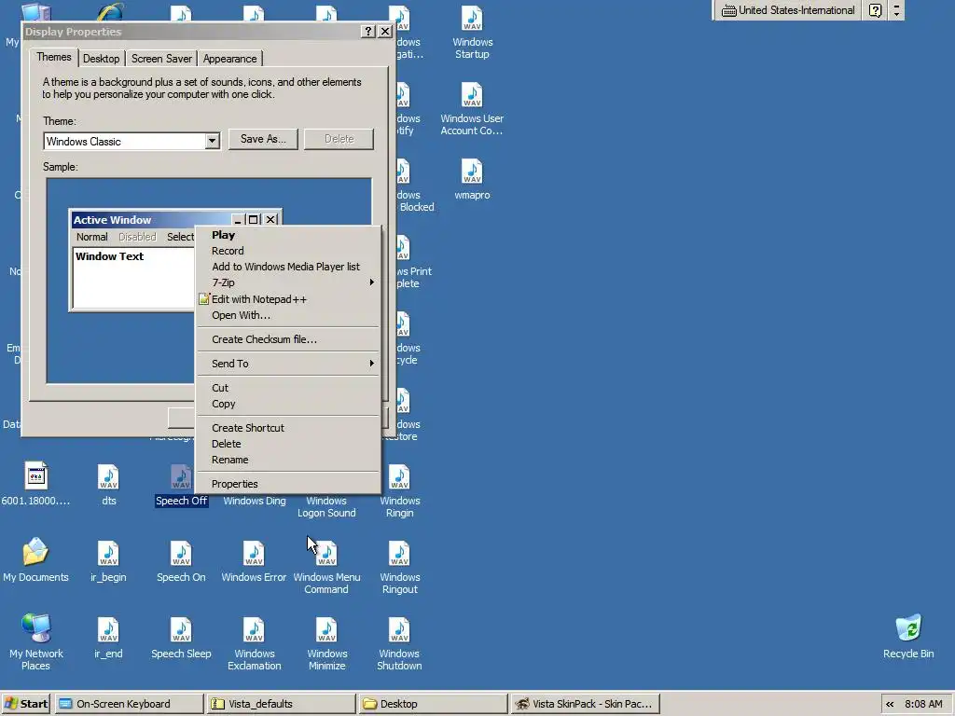
Task: Switch to the Appearance tab
Action: click(229, 59)
